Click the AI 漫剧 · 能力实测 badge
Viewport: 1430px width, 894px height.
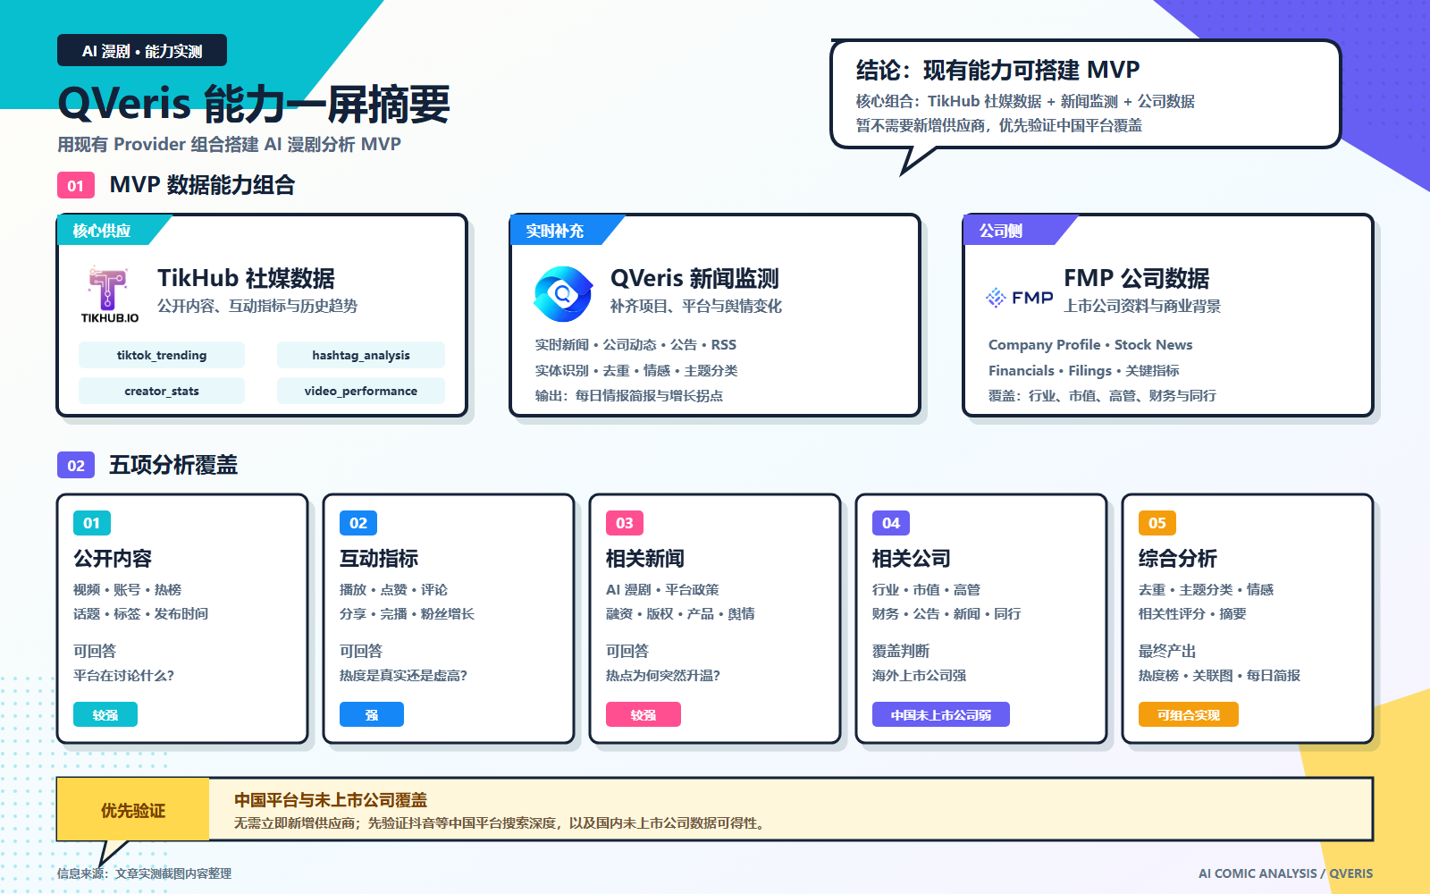coord(142,51)
